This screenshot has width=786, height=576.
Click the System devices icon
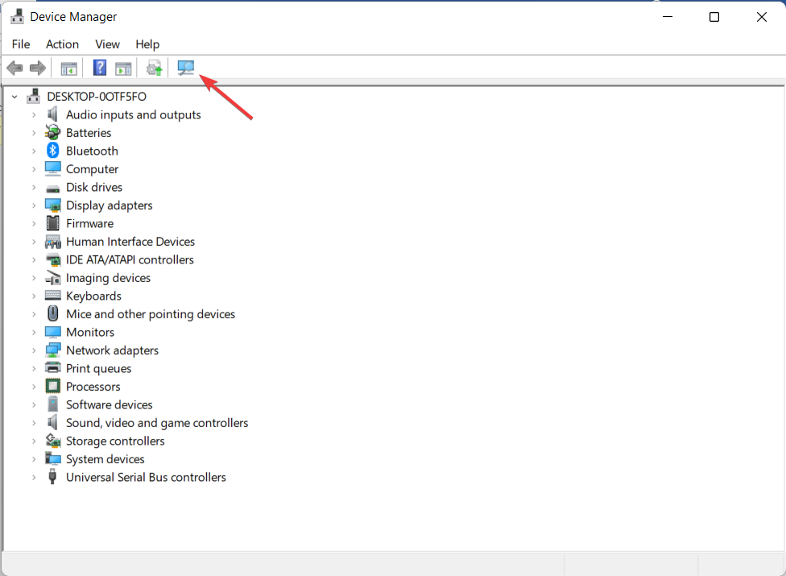pyautogui.click(x=52, y=458)
